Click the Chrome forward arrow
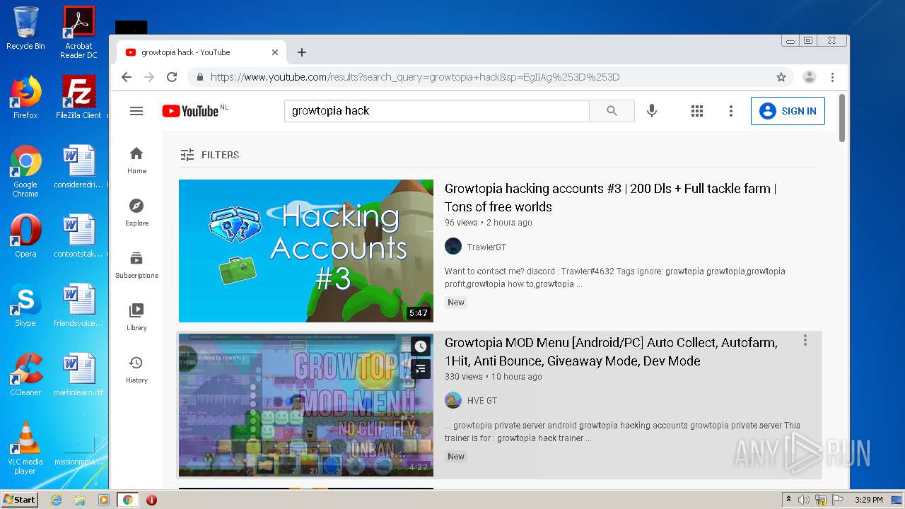 [x=149, y=77]
